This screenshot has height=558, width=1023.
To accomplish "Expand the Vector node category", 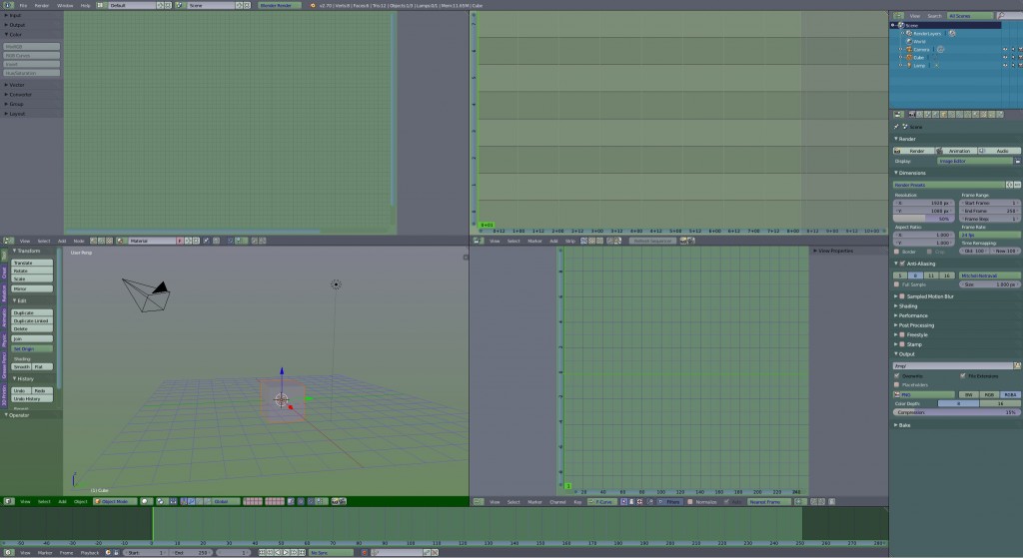I will [16, 85].
